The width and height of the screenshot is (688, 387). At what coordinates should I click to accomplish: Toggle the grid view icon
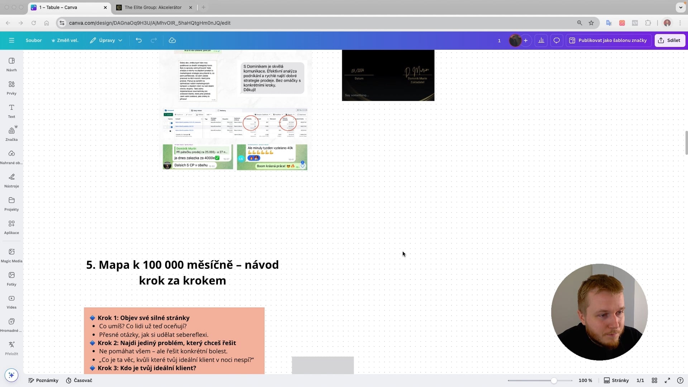pos(654,381)
